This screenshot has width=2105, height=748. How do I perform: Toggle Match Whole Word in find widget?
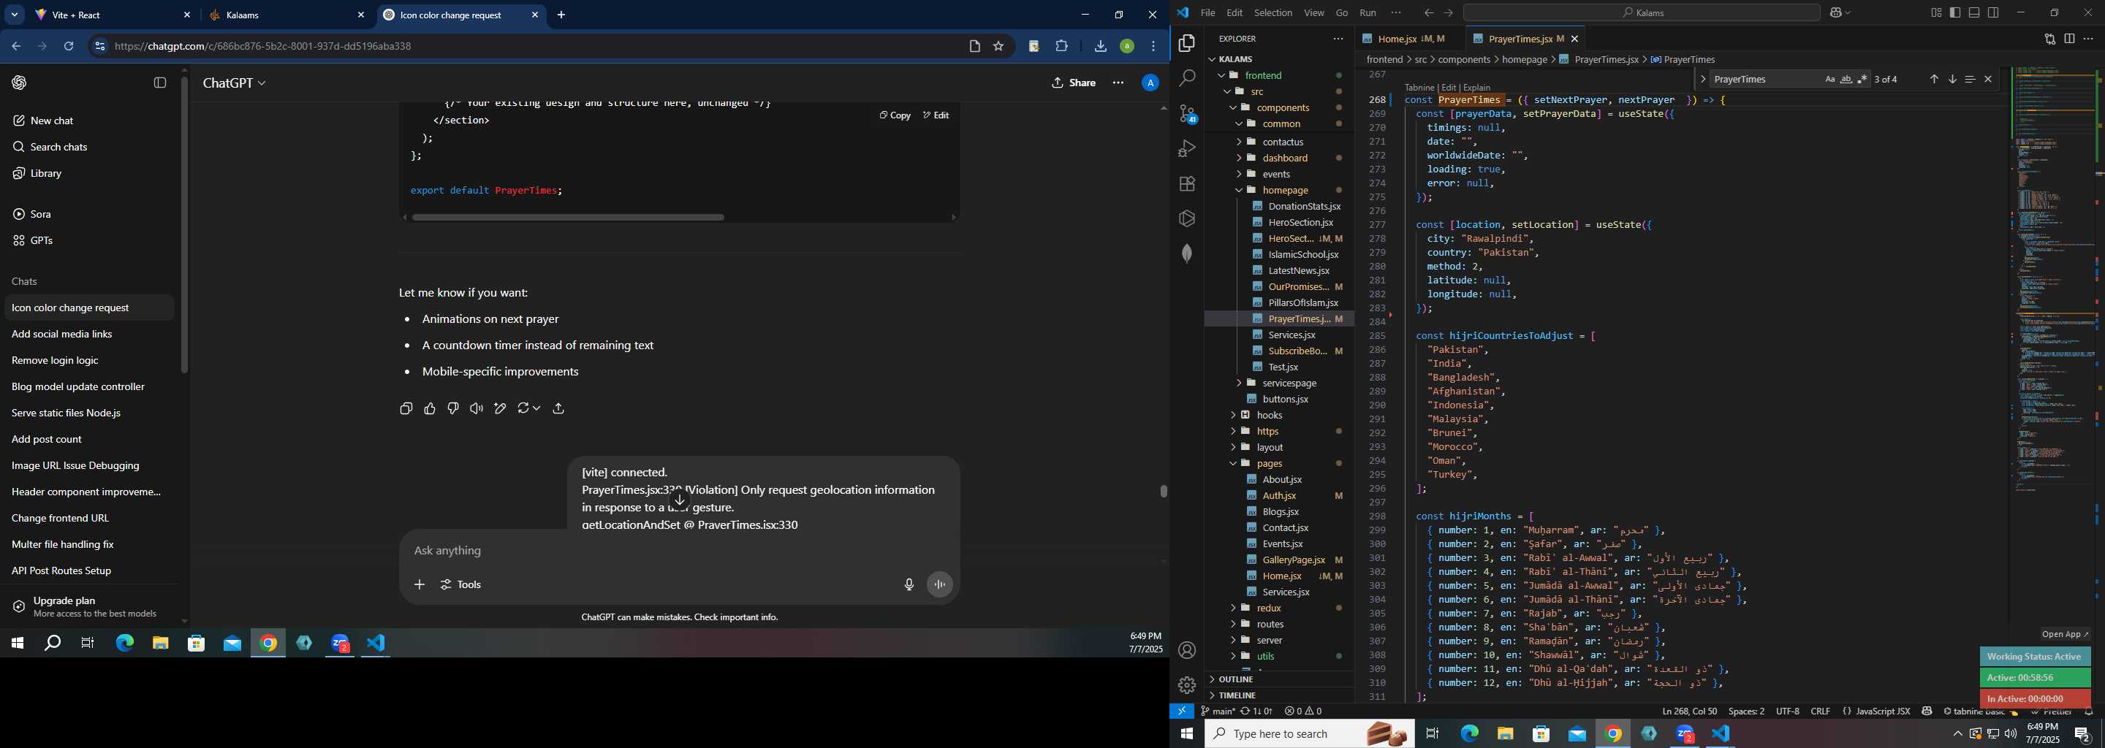tap(1846, 79)
